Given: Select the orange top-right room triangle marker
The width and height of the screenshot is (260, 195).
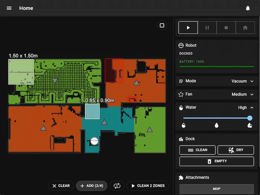Looking at the screenshot, I should point(136,82).
